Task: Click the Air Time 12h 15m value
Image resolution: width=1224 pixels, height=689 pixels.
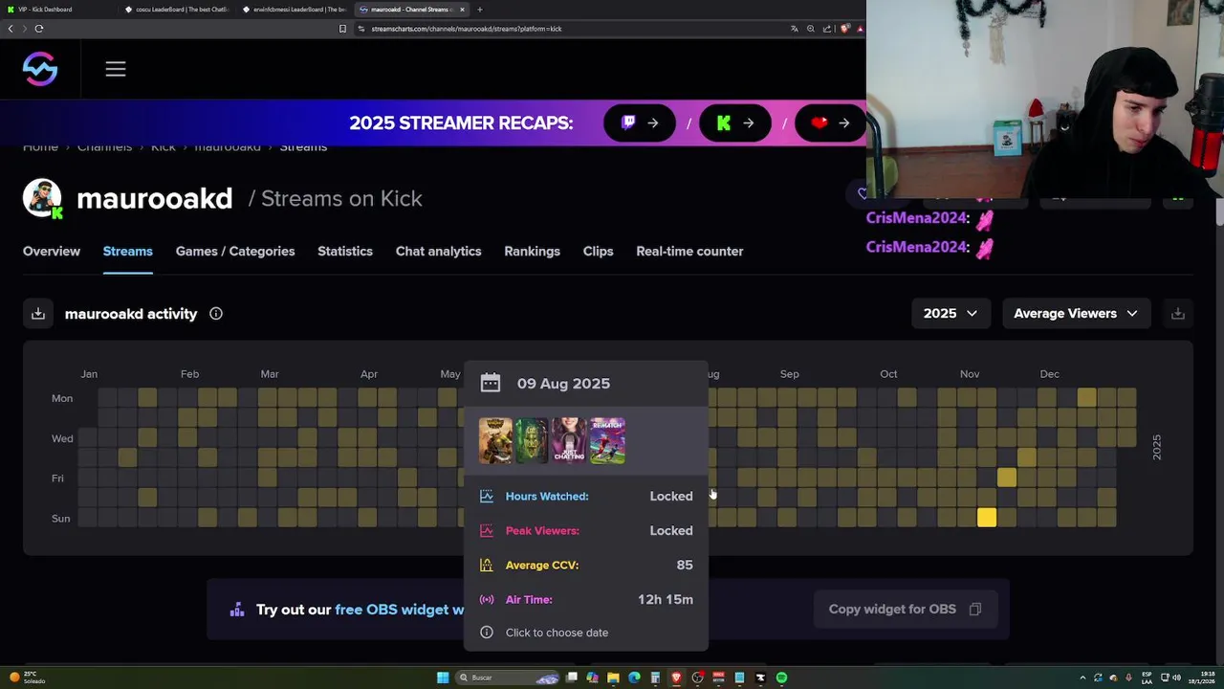Action: click(666, 599)
